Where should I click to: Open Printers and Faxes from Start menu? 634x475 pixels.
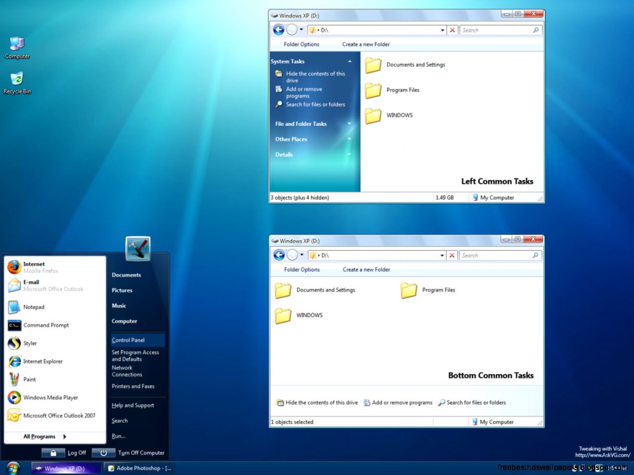[x=133, y=386]
